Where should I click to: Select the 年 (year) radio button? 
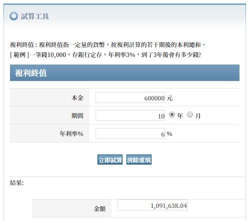(x=172, y=114)
